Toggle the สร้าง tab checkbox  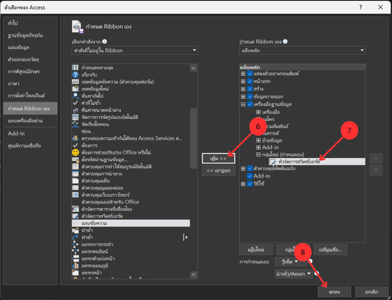click(250, 89)
